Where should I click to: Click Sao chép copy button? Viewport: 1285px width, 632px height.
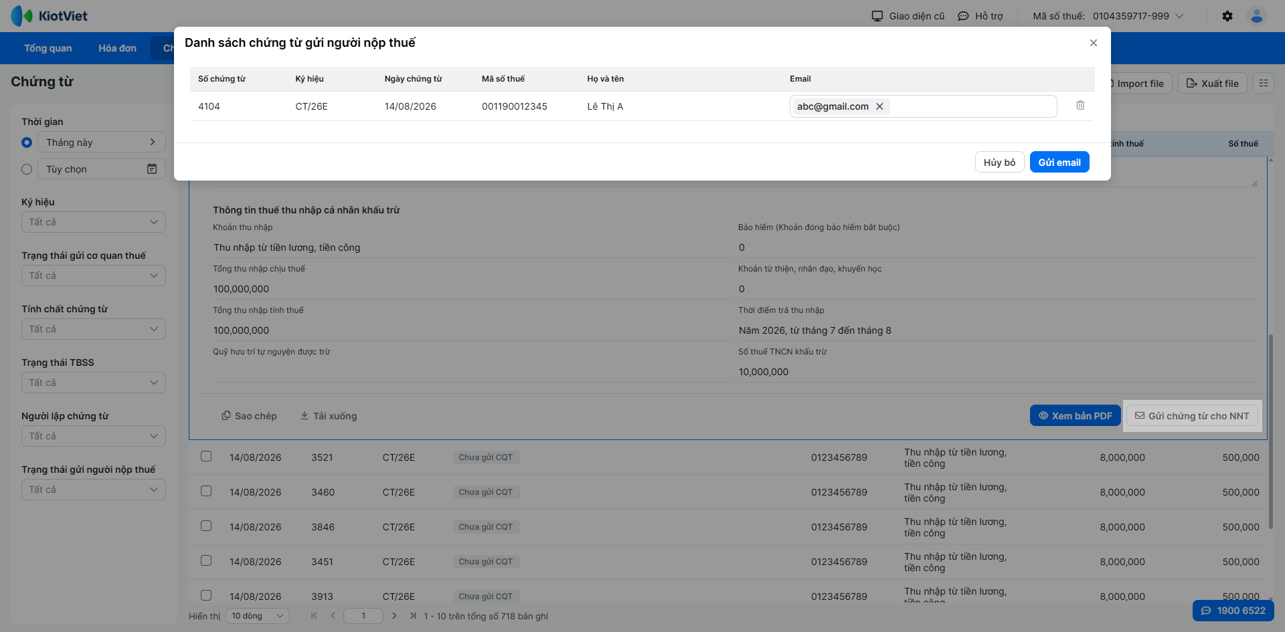[249, 416]
